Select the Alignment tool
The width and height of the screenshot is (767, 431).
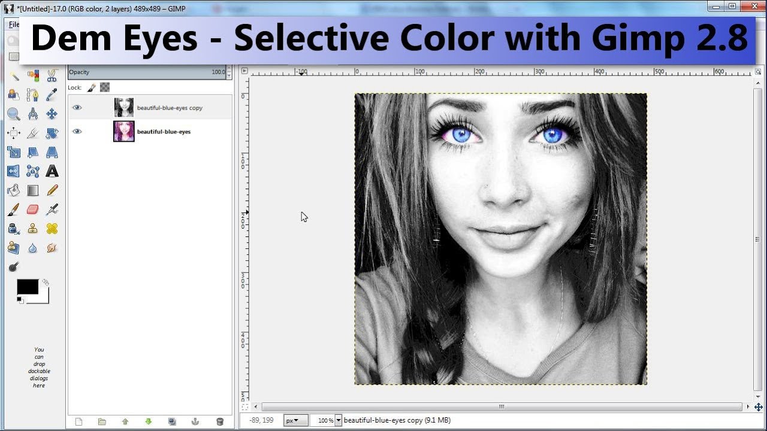pyautogui.click(x=14, y=133)
